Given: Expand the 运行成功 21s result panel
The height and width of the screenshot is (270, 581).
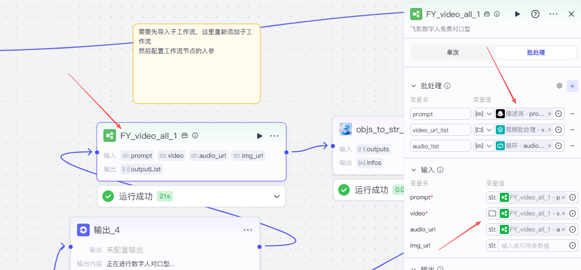Looking at the screenshot, I should (x=276, y=196).
